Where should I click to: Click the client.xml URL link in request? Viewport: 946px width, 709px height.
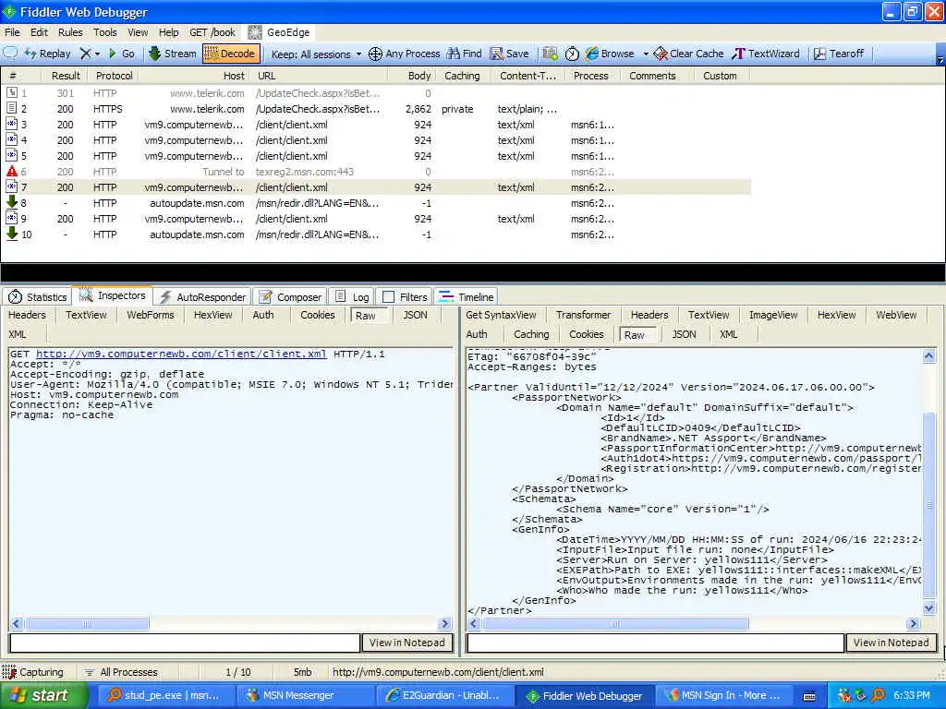coord(181,354)
